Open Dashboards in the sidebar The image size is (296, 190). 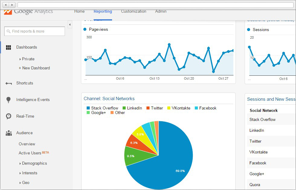pos(27,47)
